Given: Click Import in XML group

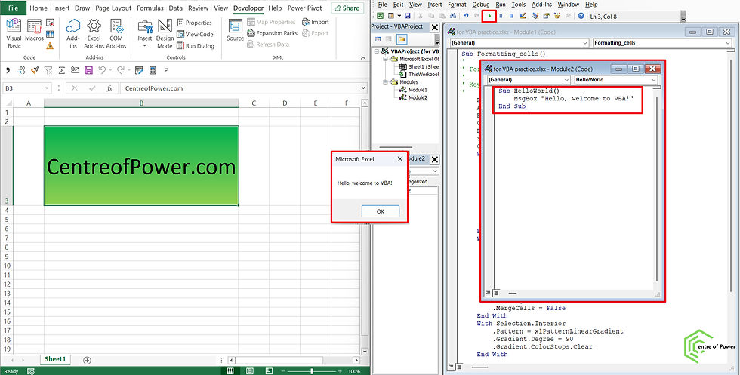Looking at the screenshot, I should (x=316, y=22).
